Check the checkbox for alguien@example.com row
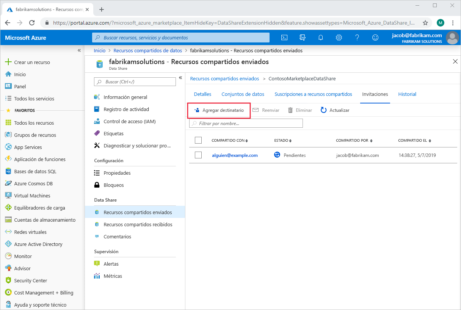Viewport: 461px width, 310px height. (198, 155)
